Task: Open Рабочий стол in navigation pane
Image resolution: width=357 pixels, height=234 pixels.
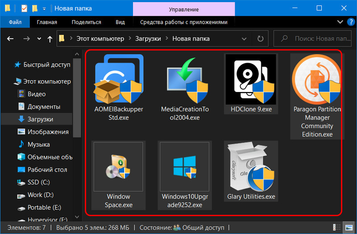Action: (x=42, y=170)
